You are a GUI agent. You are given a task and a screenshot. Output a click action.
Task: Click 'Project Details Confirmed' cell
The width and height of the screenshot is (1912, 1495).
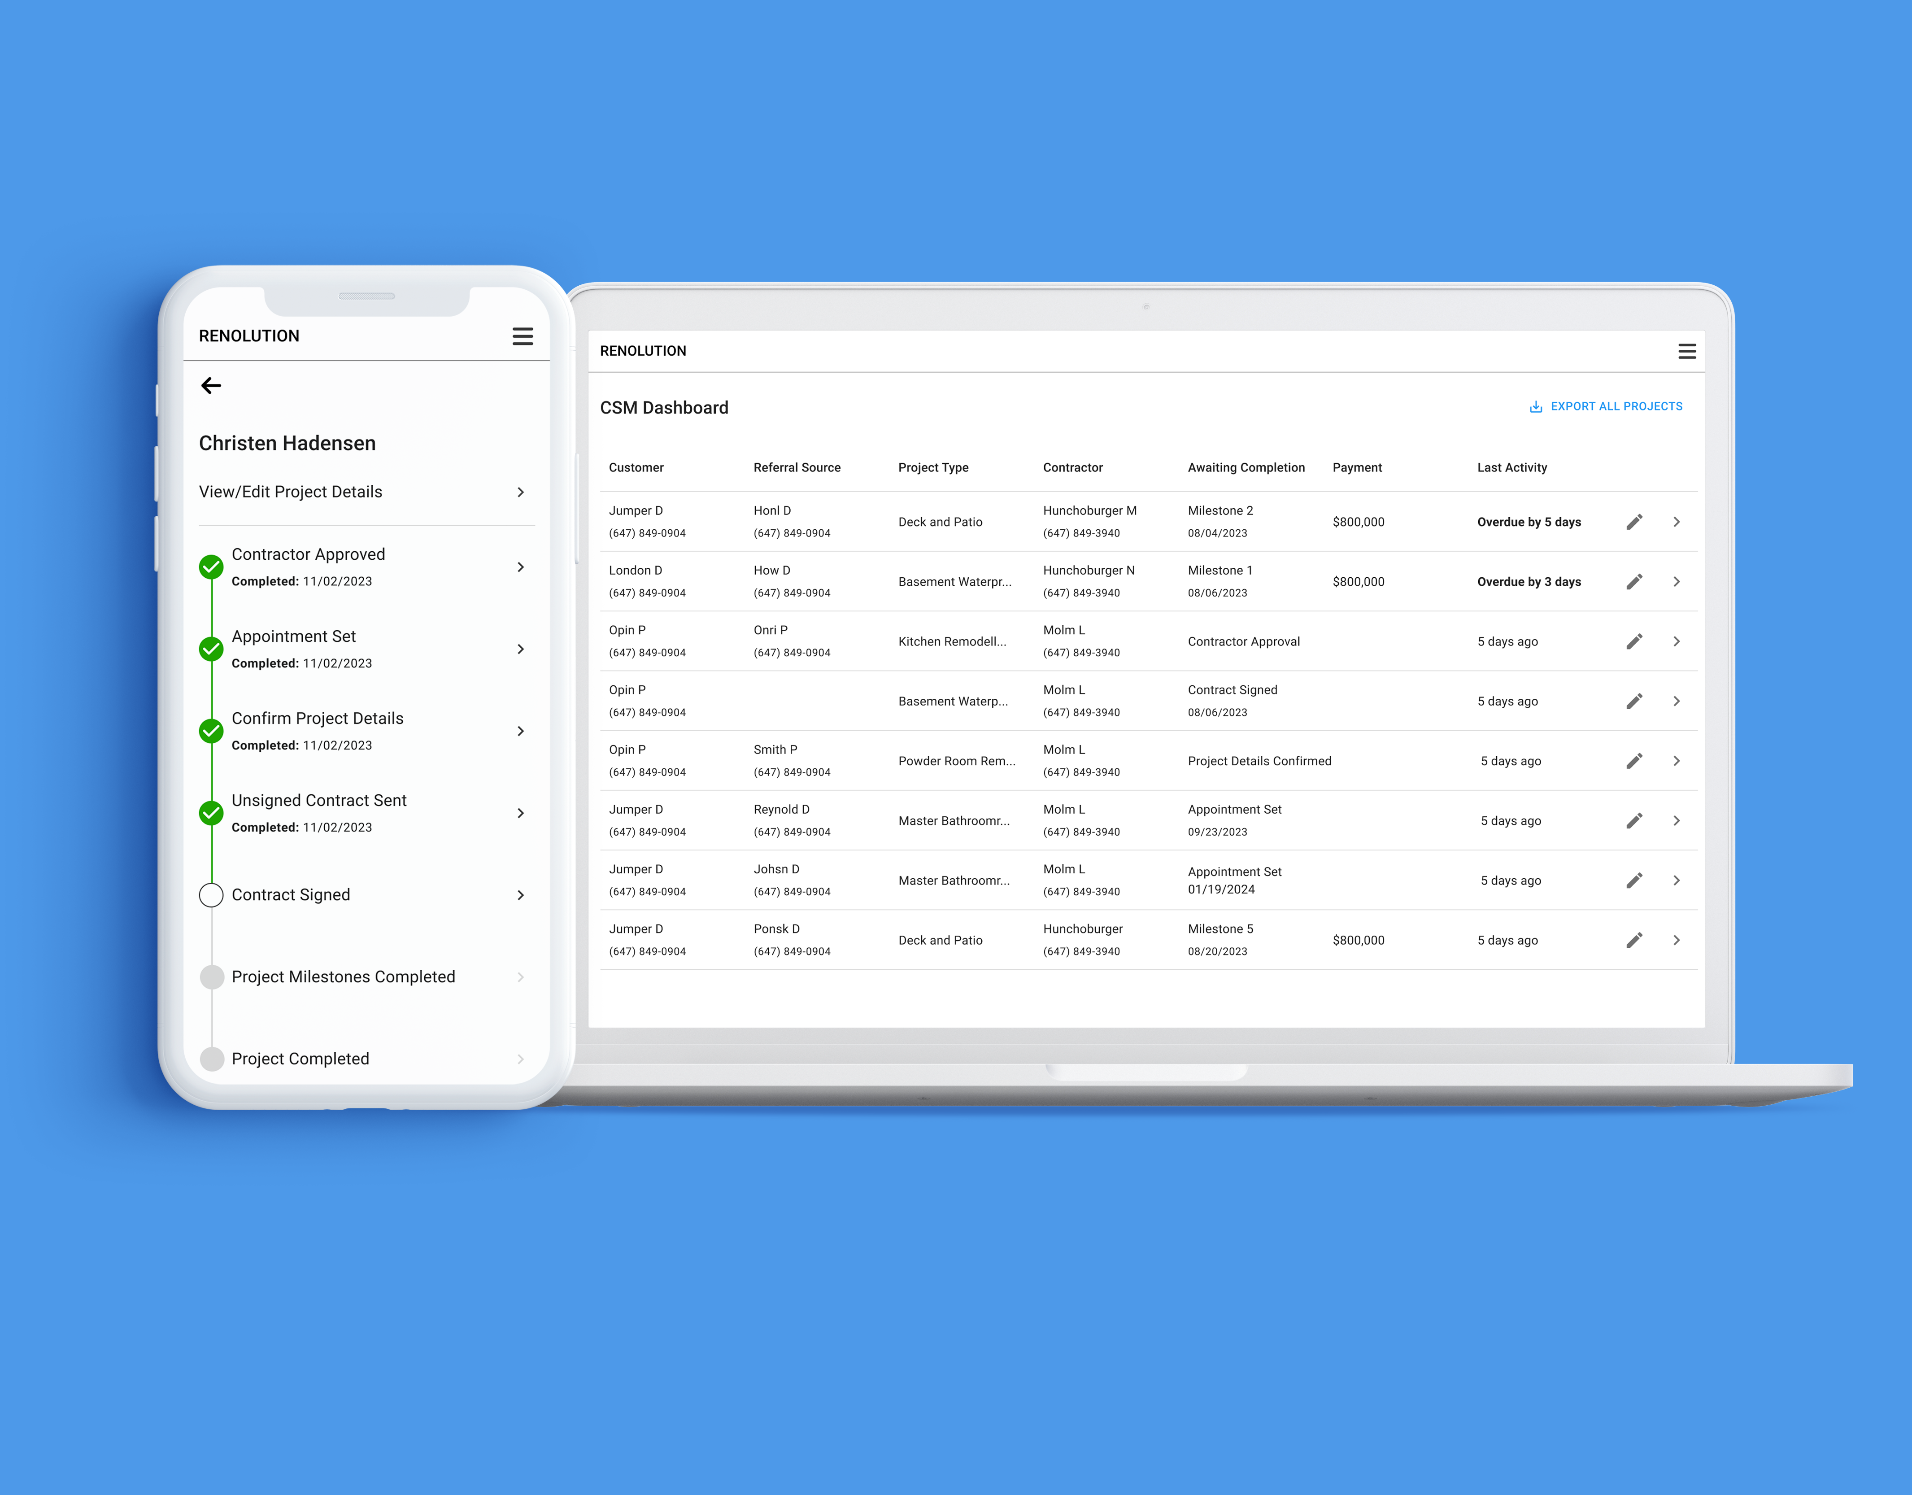1259,762
